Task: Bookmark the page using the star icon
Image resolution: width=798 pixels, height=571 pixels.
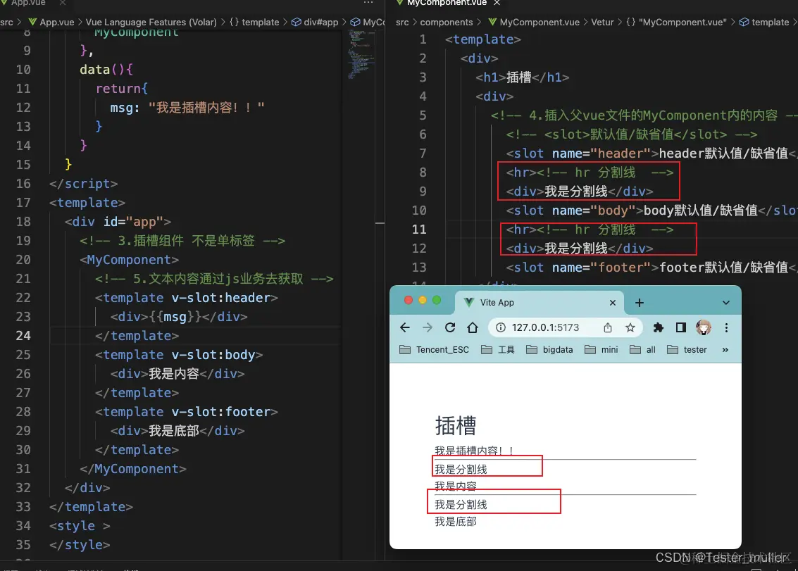Action: coord(630,327)
